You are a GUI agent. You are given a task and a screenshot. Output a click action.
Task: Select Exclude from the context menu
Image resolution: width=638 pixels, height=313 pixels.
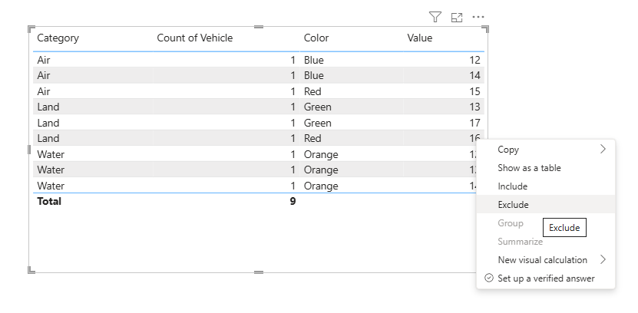click(513, 205)
